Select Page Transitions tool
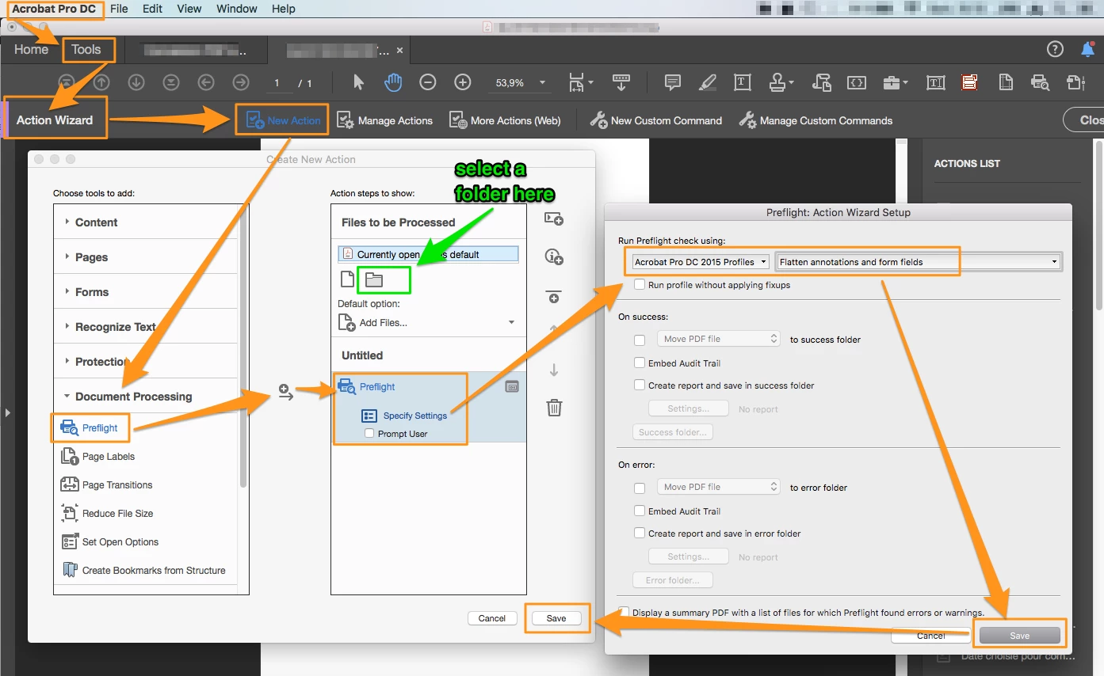 pyautogui.click(x=107, y=485)
